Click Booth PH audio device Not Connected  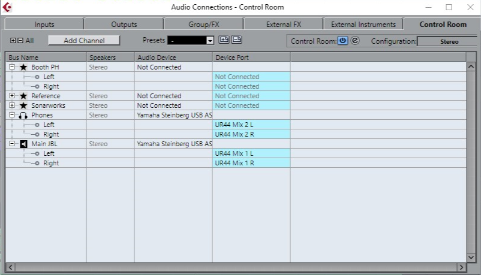click(x=173, y=67)
